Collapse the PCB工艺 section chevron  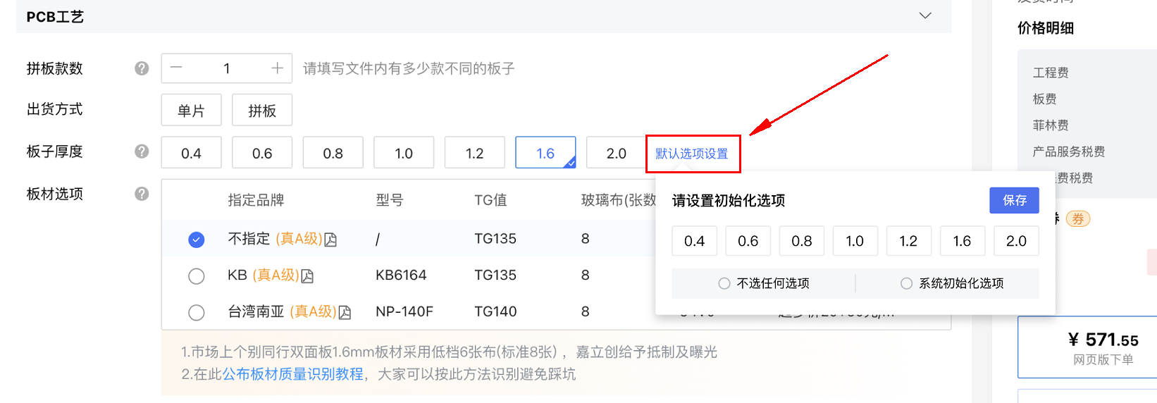pos(925,15)
